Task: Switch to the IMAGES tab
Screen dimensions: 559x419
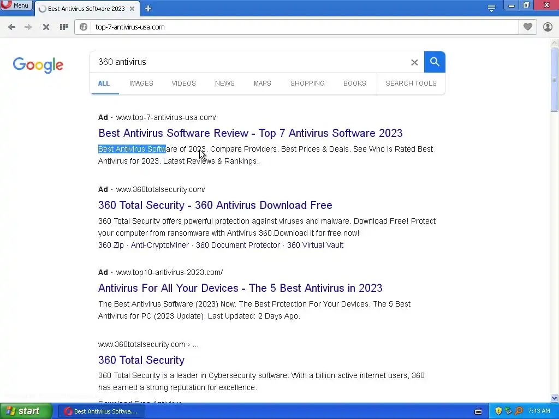Action: [x=141, y=83]
